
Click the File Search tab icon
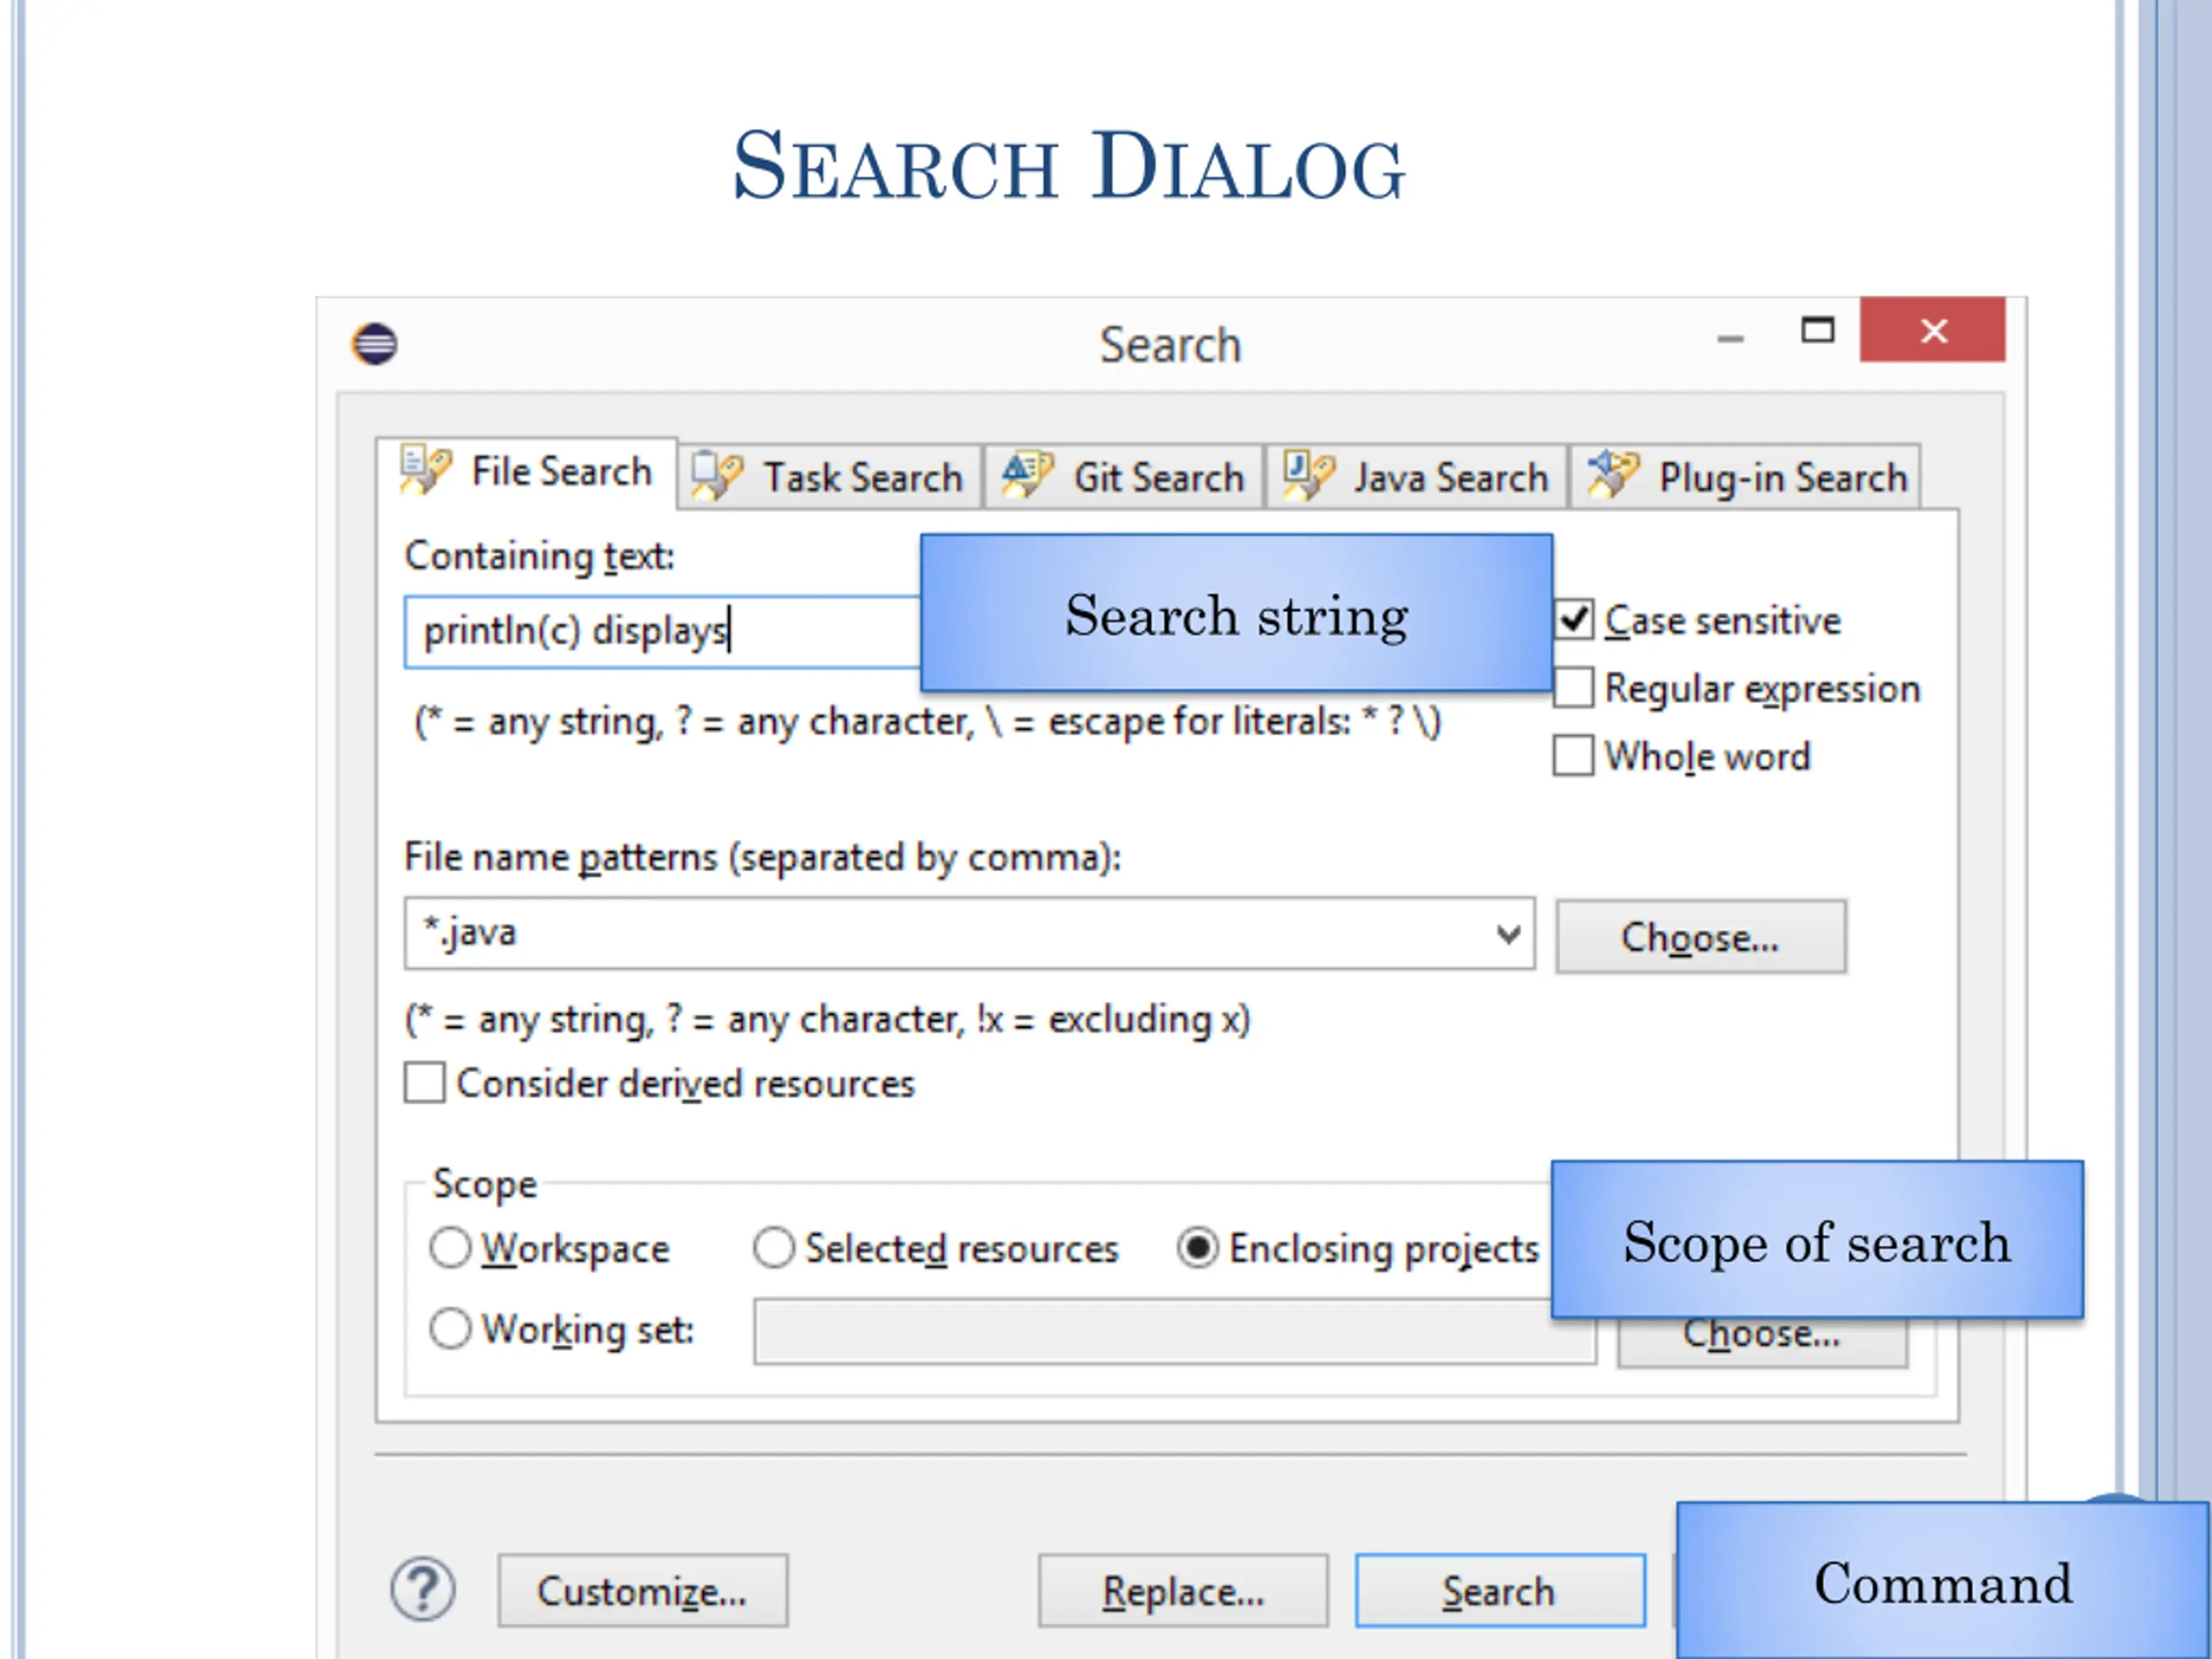tap(425, 470)
